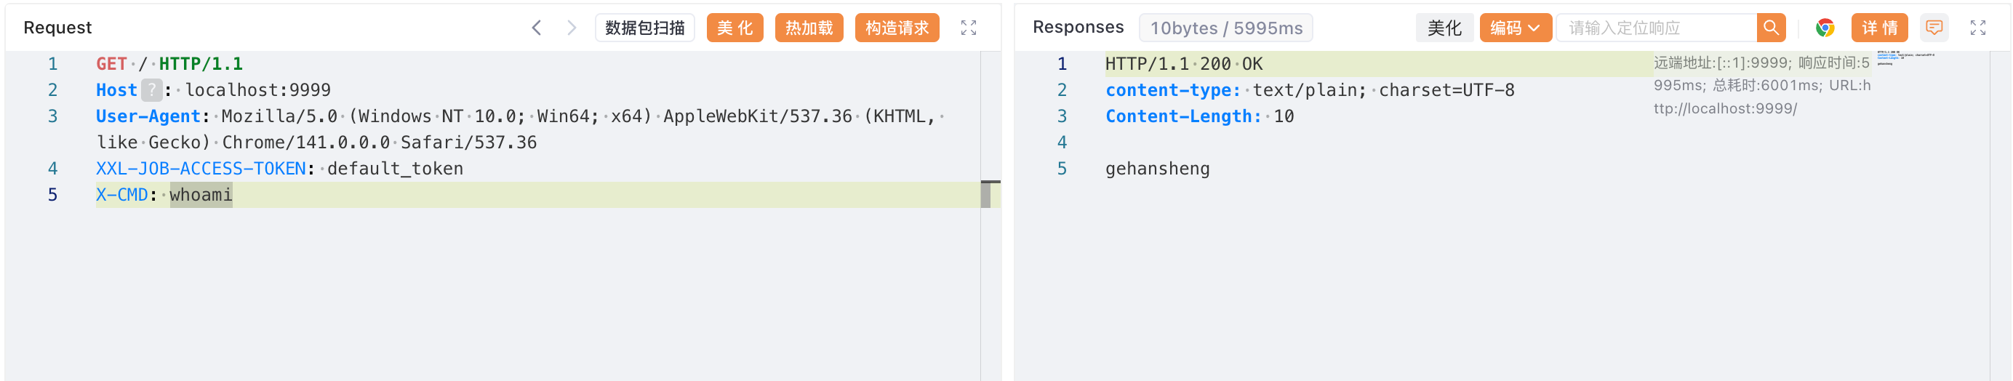Expand the Responses panel to fullscreen
Image resolution: width=2013 pixels, height=381 pixels.
pos(1978,28)
